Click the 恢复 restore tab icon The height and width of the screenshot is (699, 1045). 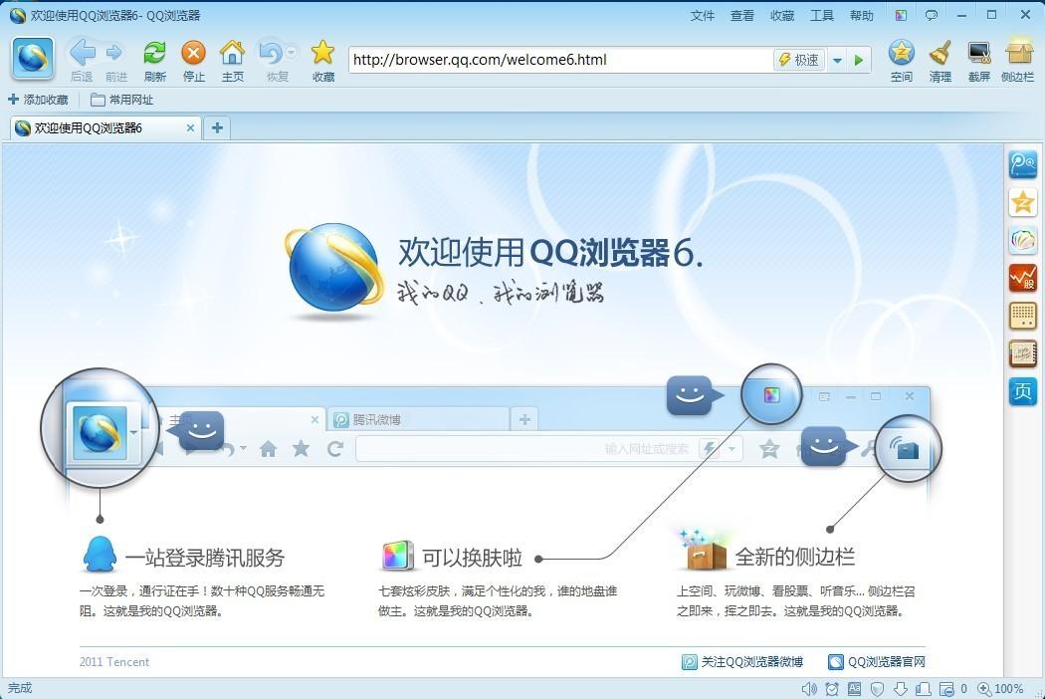pos(272,52)
